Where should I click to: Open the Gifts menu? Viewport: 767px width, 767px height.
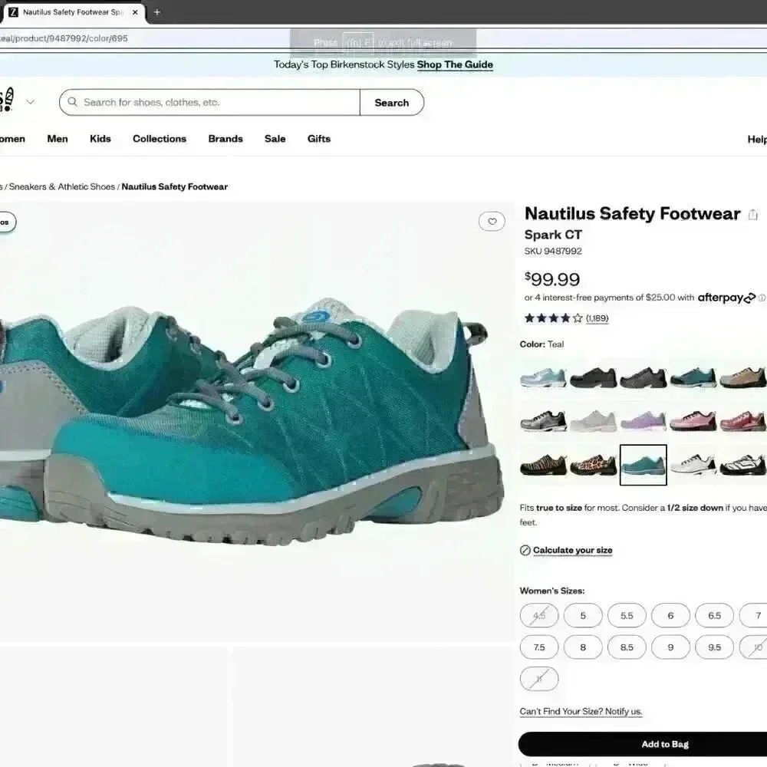[x=319, y=139]
